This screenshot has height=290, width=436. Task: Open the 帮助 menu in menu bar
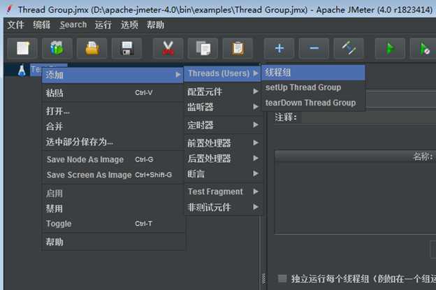(155, 25)
